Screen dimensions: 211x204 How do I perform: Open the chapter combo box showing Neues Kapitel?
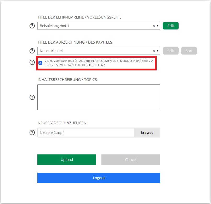coord(94,51)
